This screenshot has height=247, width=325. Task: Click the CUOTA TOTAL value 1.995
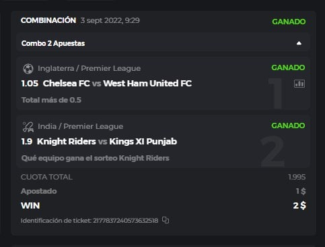pyautogui.click(x=297, y=177)
